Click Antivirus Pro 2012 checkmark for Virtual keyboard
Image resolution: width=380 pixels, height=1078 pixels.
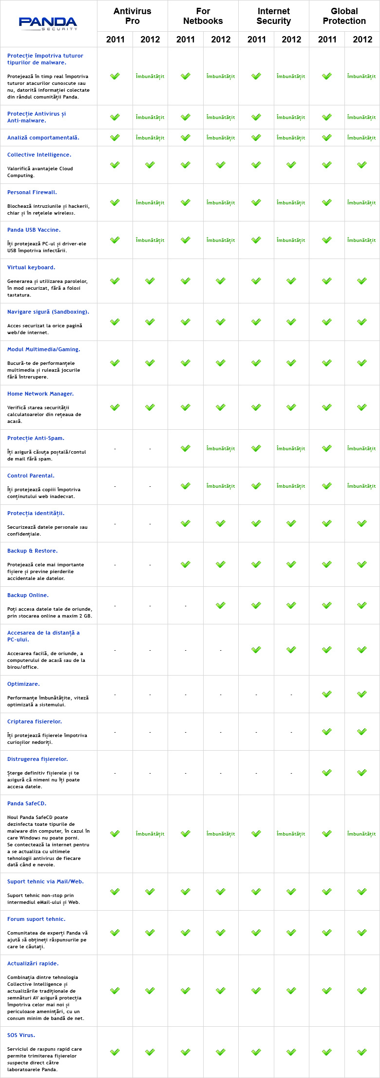pos(150,281)
